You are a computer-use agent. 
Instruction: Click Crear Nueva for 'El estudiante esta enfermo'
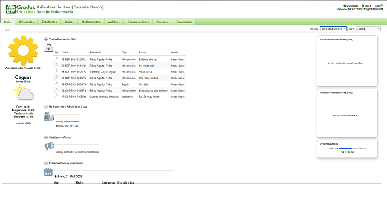[178, 90]
